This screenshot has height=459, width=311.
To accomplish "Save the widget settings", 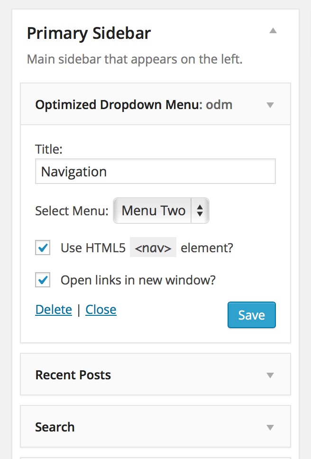I will [x=252, y=315].
